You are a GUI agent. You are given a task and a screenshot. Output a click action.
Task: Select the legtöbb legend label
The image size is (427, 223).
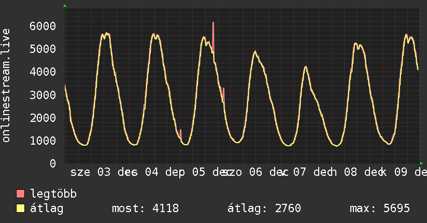click(54, 194)
